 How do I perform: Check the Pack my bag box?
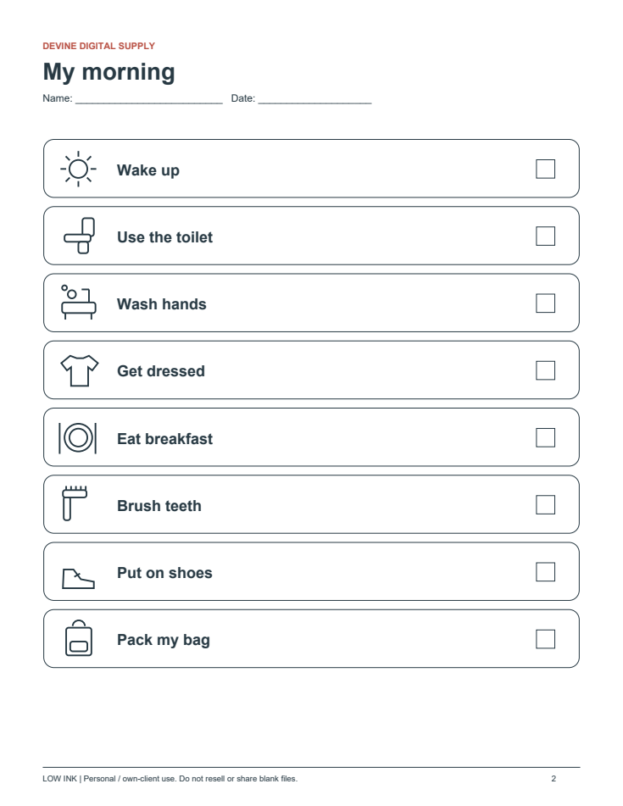point(545,639)
